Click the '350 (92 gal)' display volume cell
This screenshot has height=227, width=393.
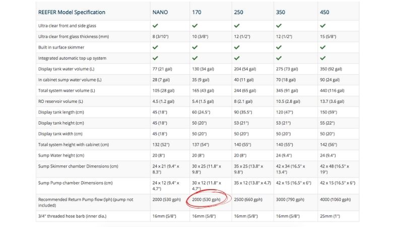pos(331,69)
